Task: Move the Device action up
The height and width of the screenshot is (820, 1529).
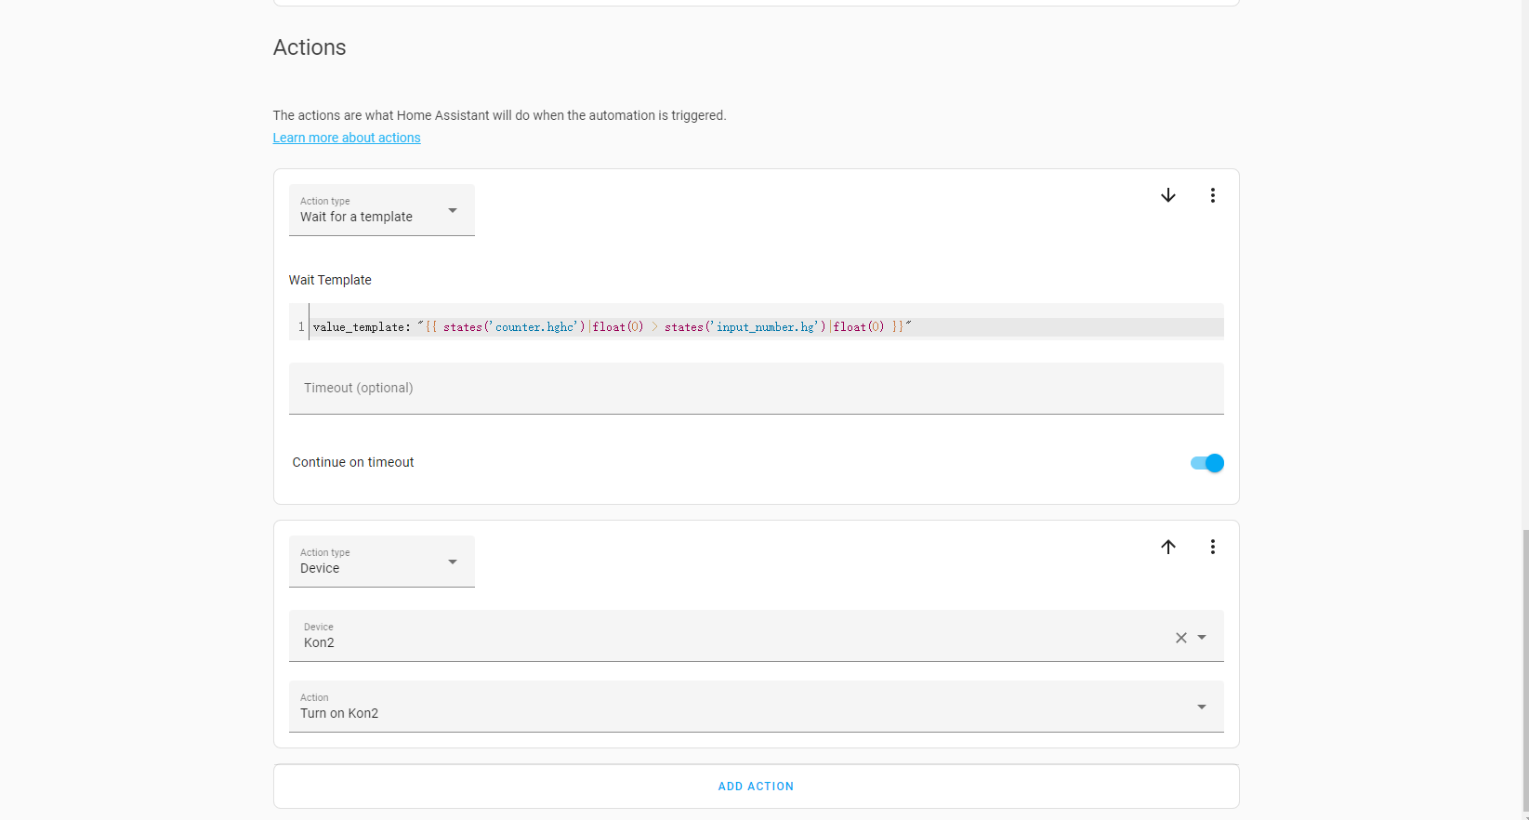Action: point(1168,547)
